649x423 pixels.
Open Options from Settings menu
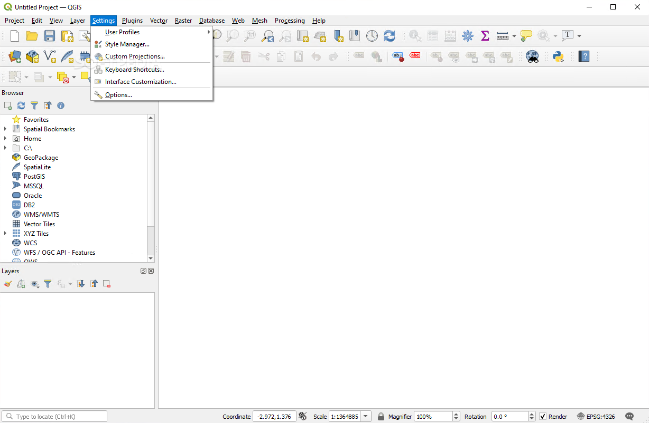pos(152,95)
